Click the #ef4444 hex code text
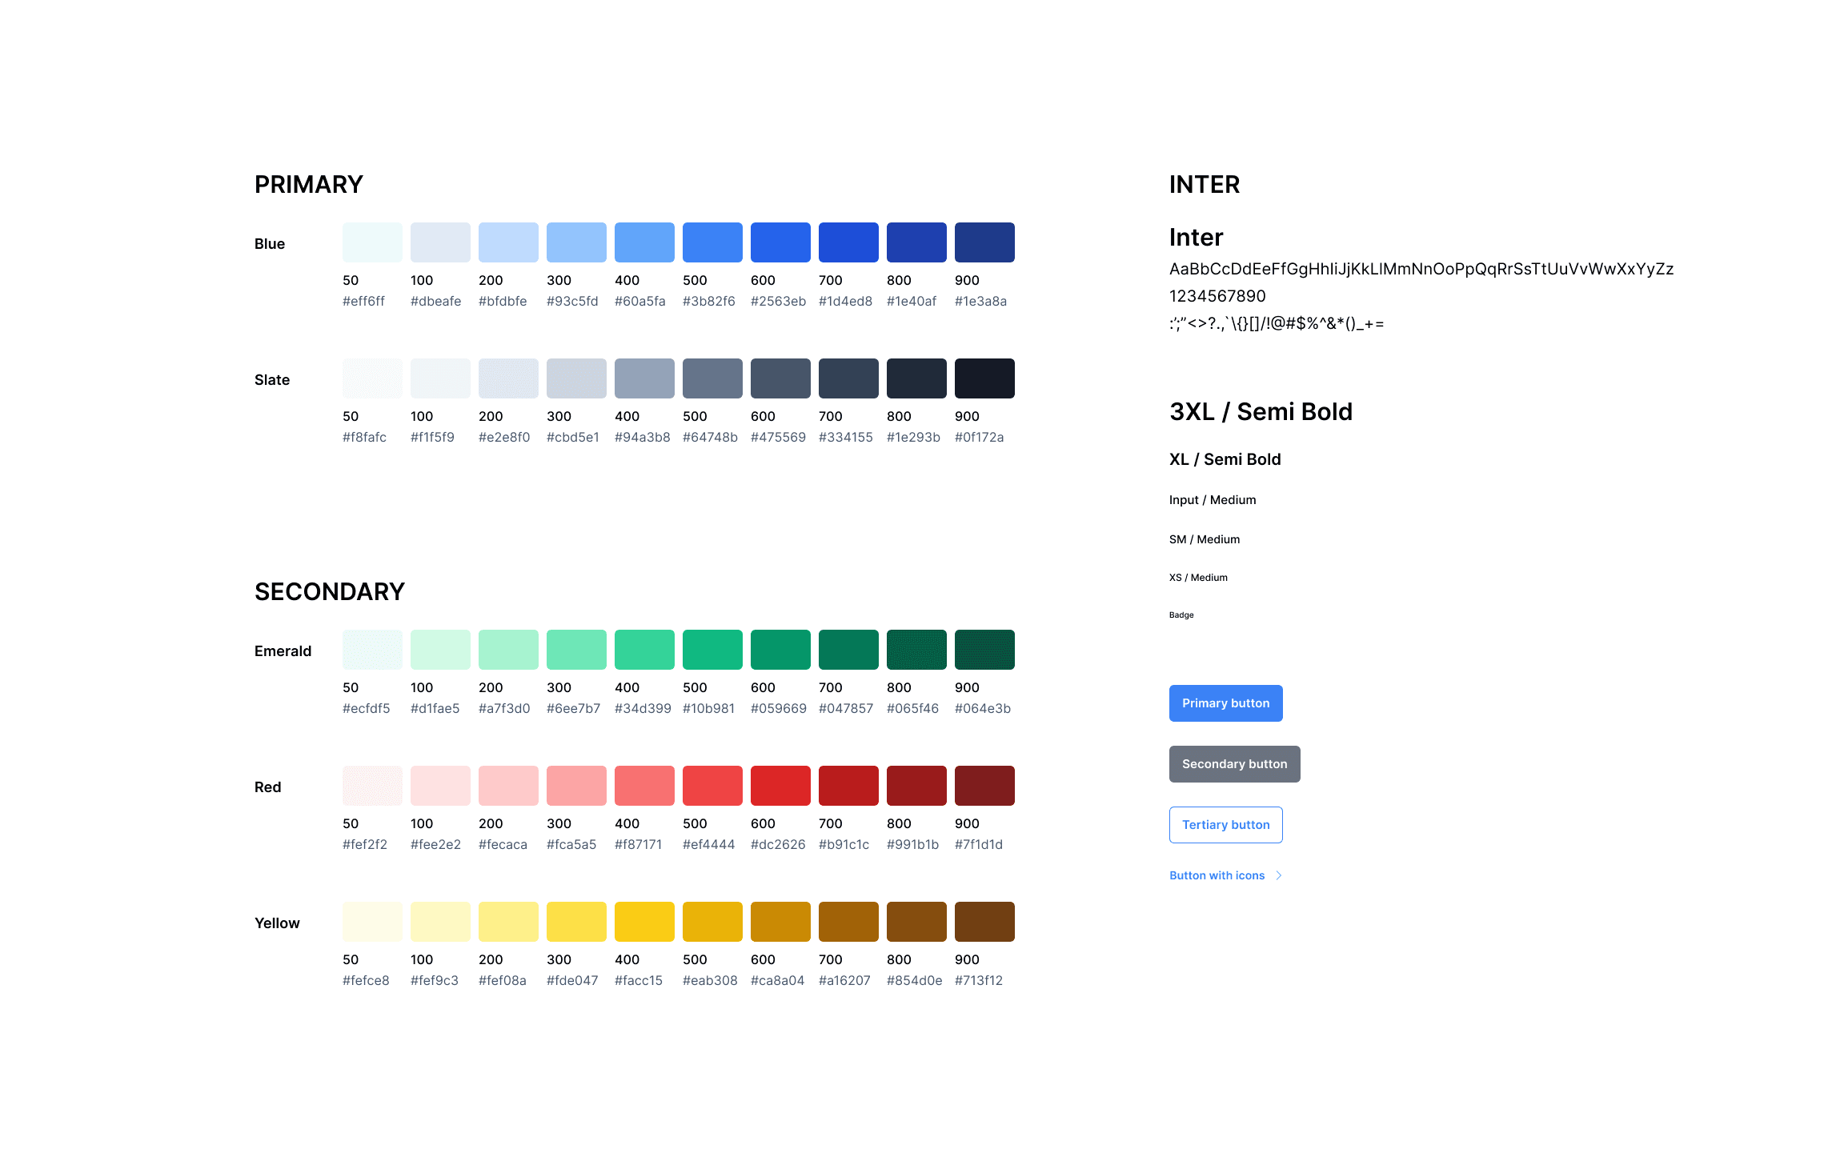Screen dimensions: 1828x1165 (x=708, y=845)
